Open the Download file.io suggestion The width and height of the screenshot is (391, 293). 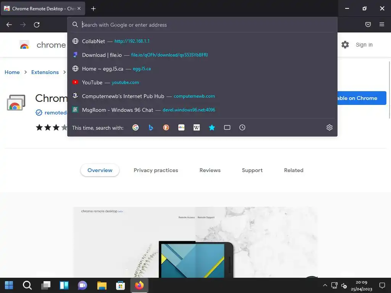pyautogui.click(x=202, y=55)
